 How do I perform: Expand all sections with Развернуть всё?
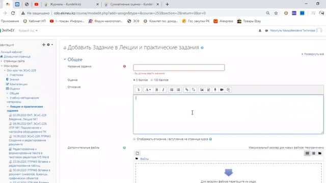[312, 54]
